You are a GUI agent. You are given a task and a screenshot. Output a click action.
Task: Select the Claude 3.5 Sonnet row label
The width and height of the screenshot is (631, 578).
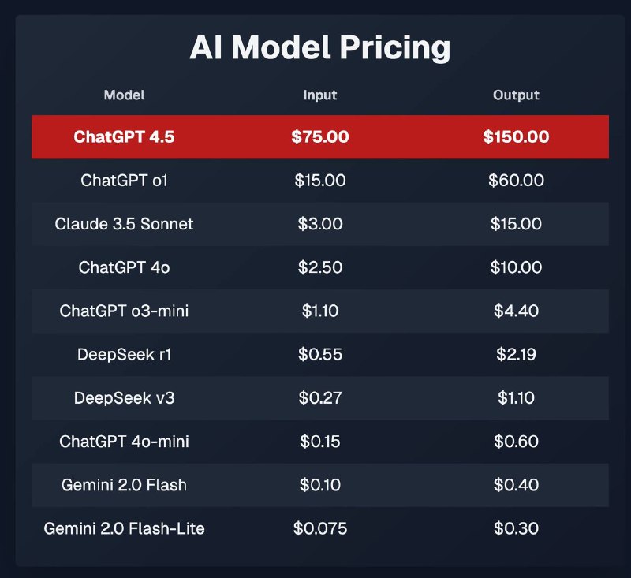pos(124,224)
